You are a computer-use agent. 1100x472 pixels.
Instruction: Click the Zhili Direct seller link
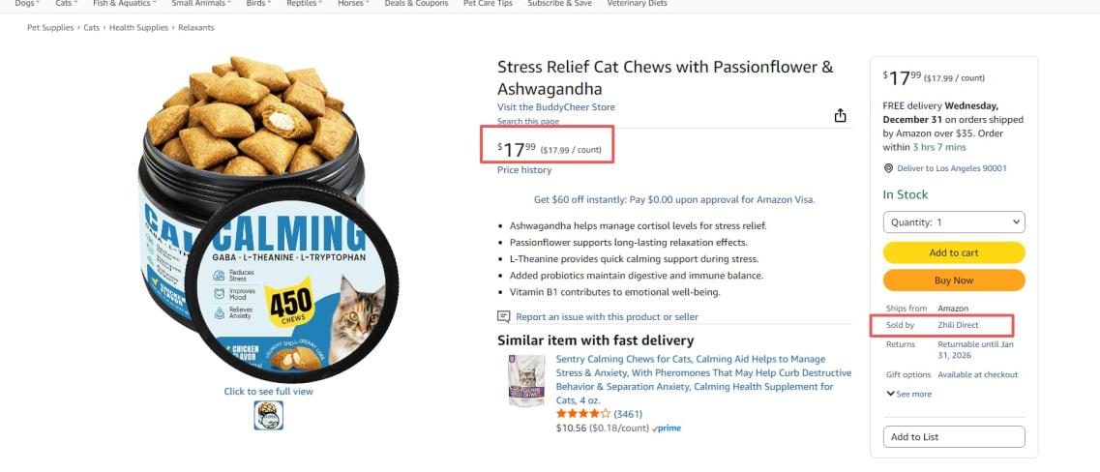(958, 325)
